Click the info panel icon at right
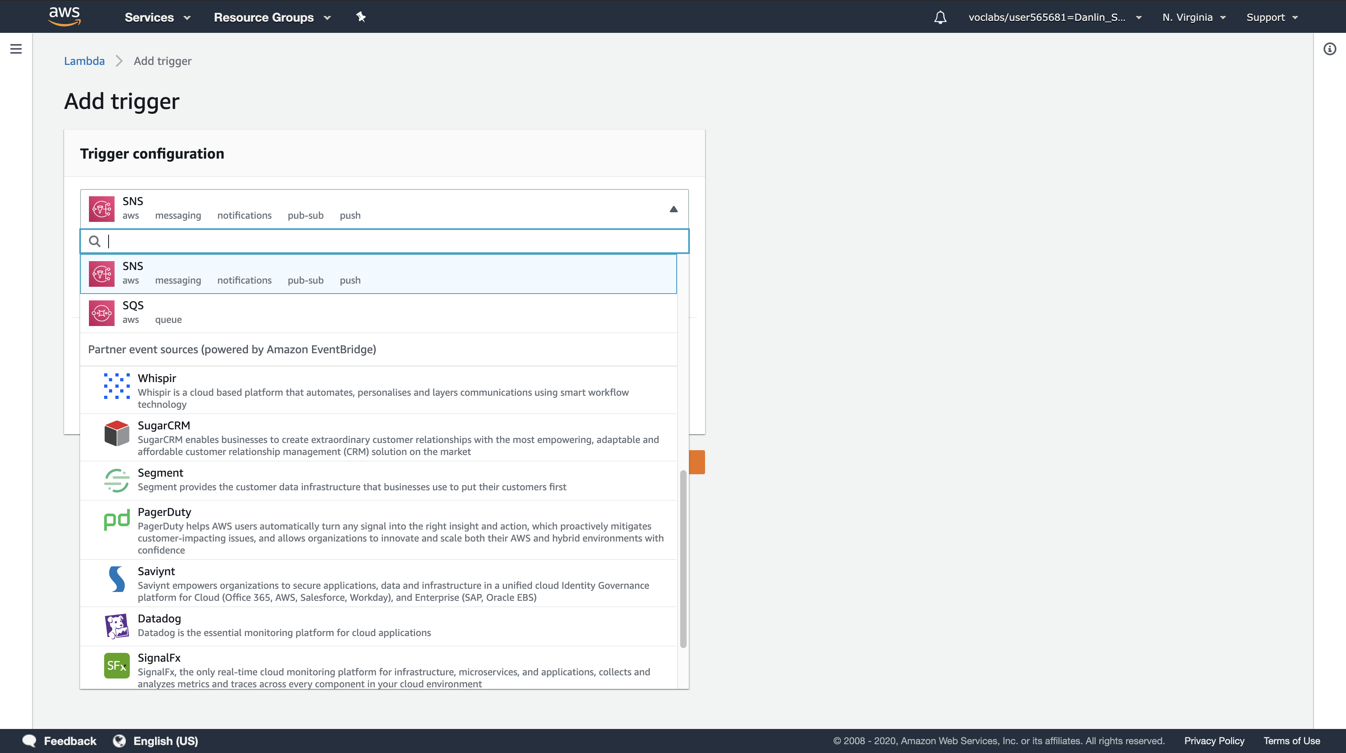Viewport: 1346px width, 753px height. (x=1330, y=49)
